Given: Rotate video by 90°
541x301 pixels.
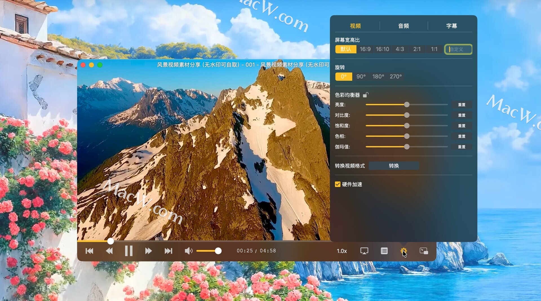Looking at the screenshot, I should [x=361, y=77].
